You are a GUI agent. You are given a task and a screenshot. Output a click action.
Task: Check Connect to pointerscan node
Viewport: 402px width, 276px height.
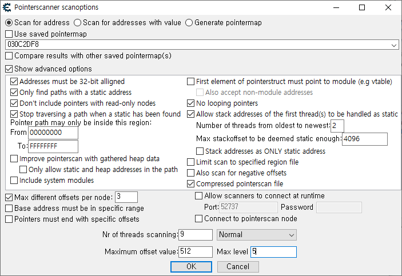(x=198, y=219)
